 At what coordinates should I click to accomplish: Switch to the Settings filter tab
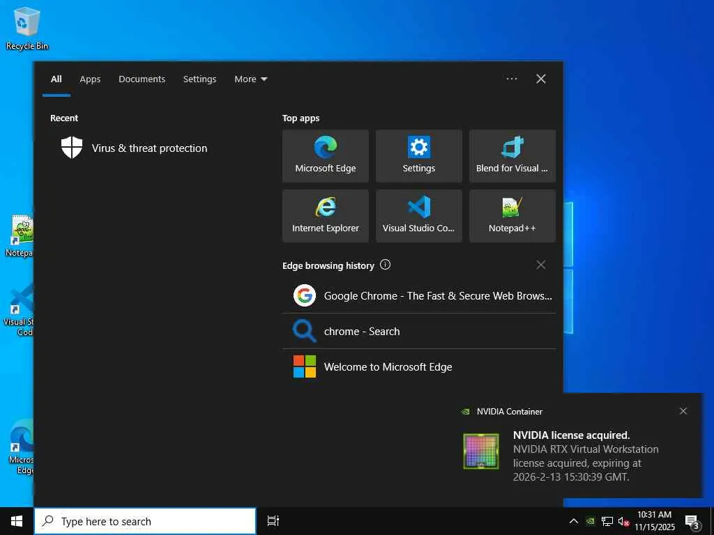199,79
